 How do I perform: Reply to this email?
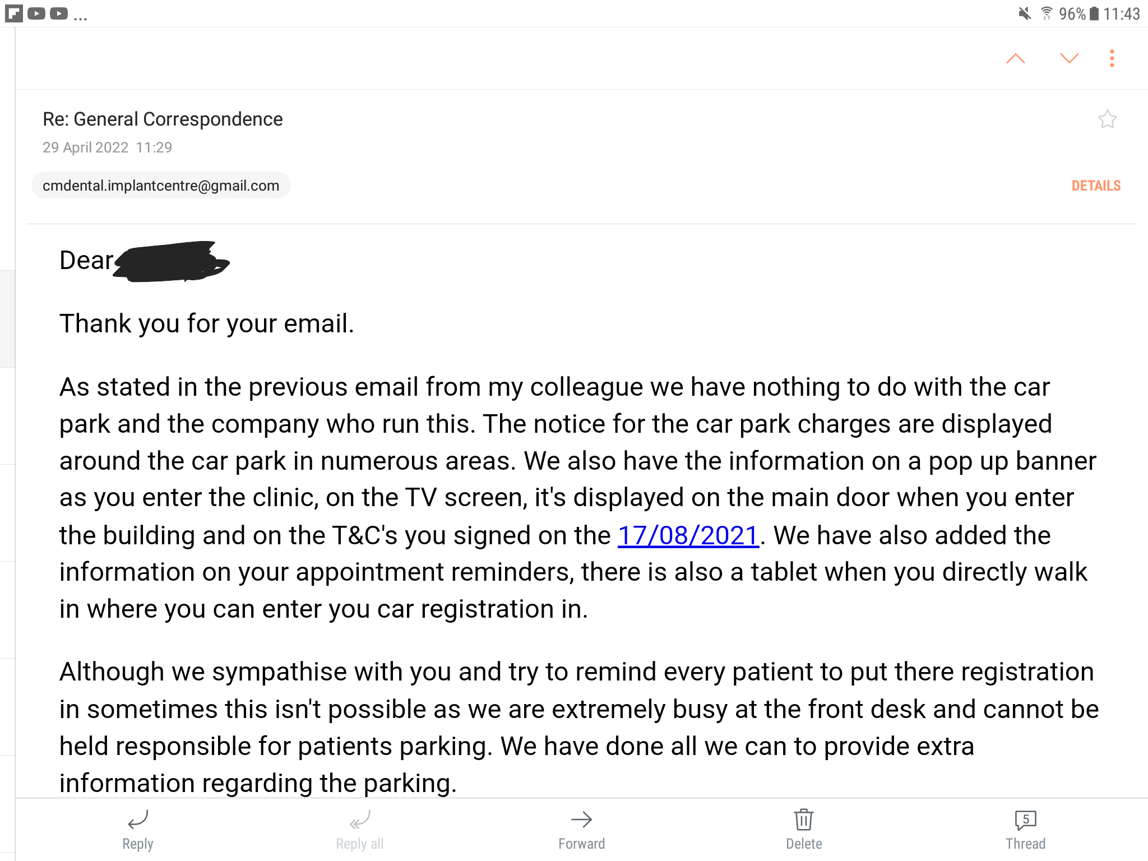click(137, 829)
